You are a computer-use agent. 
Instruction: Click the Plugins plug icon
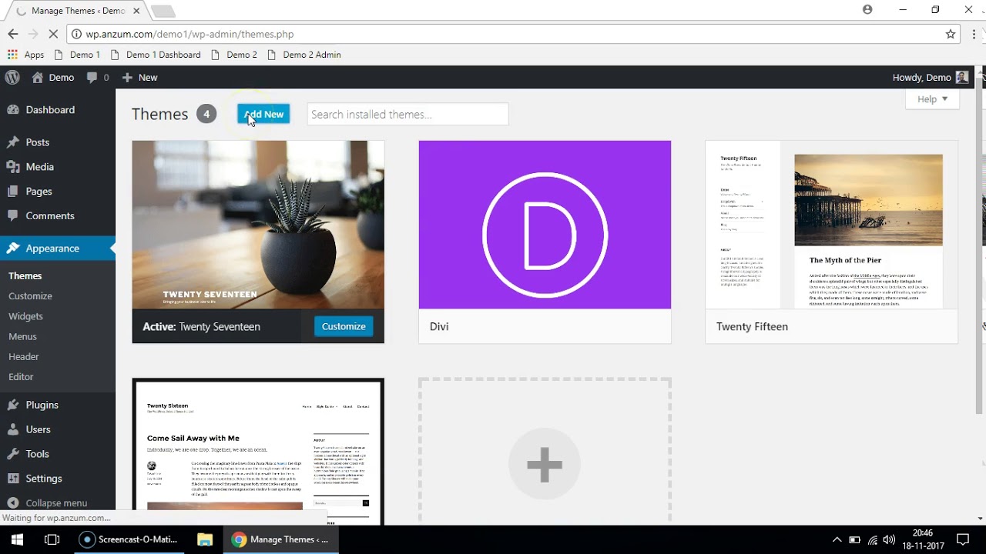click(12, 405)
